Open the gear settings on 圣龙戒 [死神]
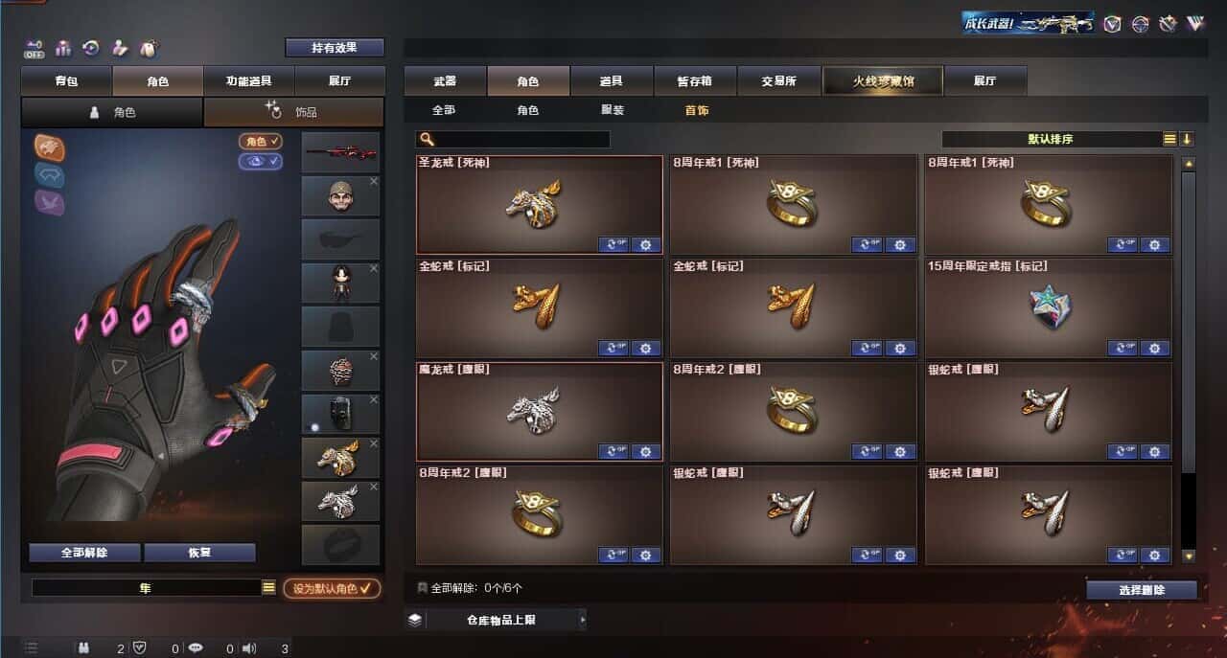Screen dimensions: 1227x658 coord(645,244)
